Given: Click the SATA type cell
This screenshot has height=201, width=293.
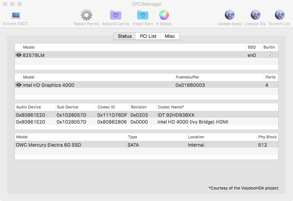Looking at the screenshot, I should click(133, 145).
